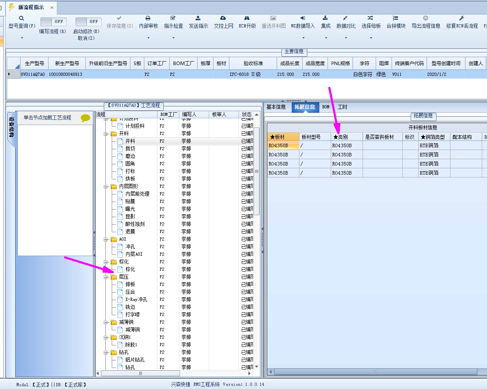Click the yellow comment bubble icon
The image size is (487, 389).
[85, 118]
